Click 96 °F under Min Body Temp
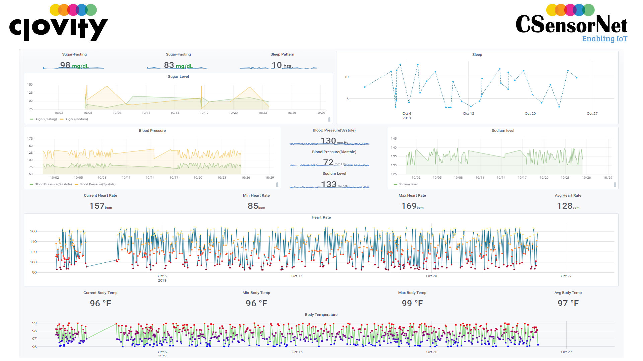The width and height of the screenshot is (643, 361). tap(256, 304)
